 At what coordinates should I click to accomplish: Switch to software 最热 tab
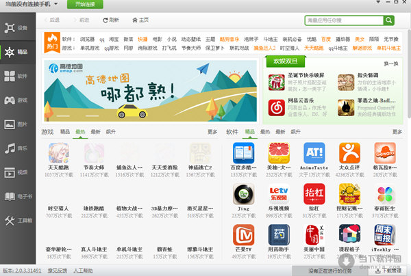pos(265,132)
